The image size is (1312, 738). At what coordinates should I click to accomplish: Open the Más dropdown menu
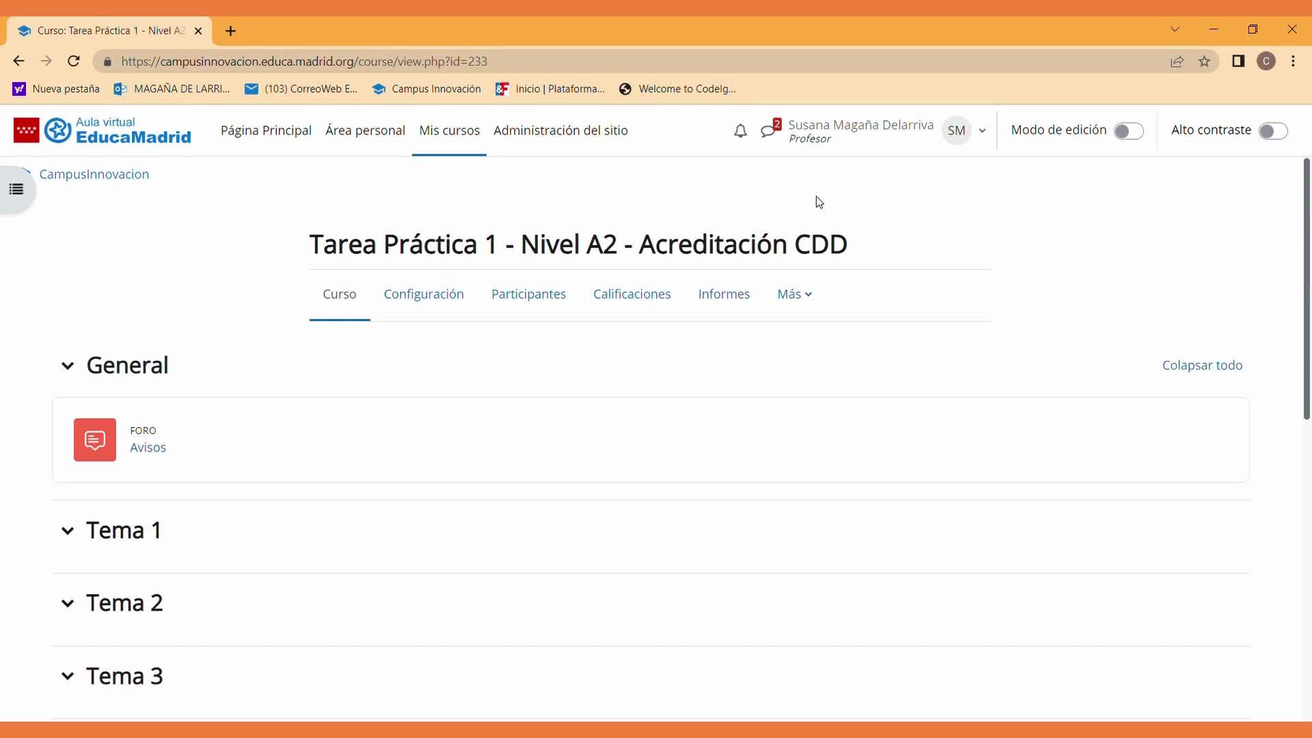pyautogui.click(x=794, y=295)
